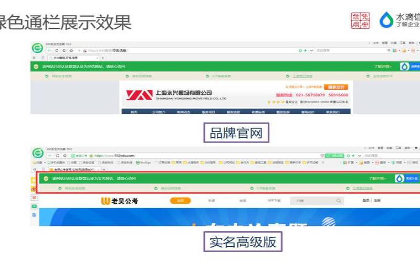
Task: Open home page in the Yongxing site browser
Action: (x=64, y=50)
